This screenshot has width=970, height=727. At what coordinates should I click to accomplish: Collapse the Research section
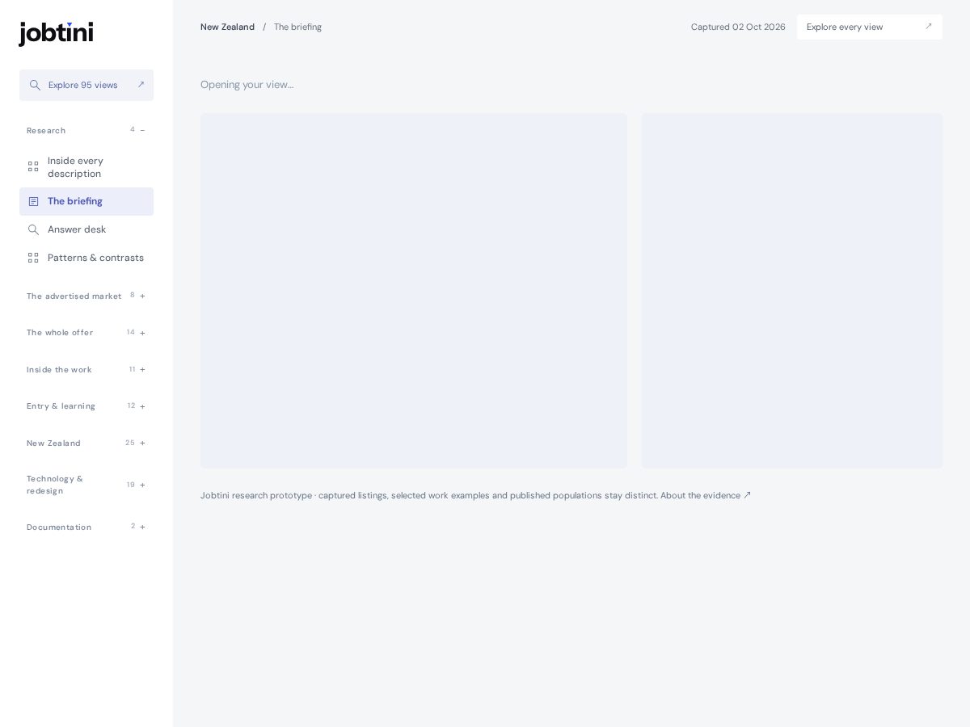[x=86, y=130]
